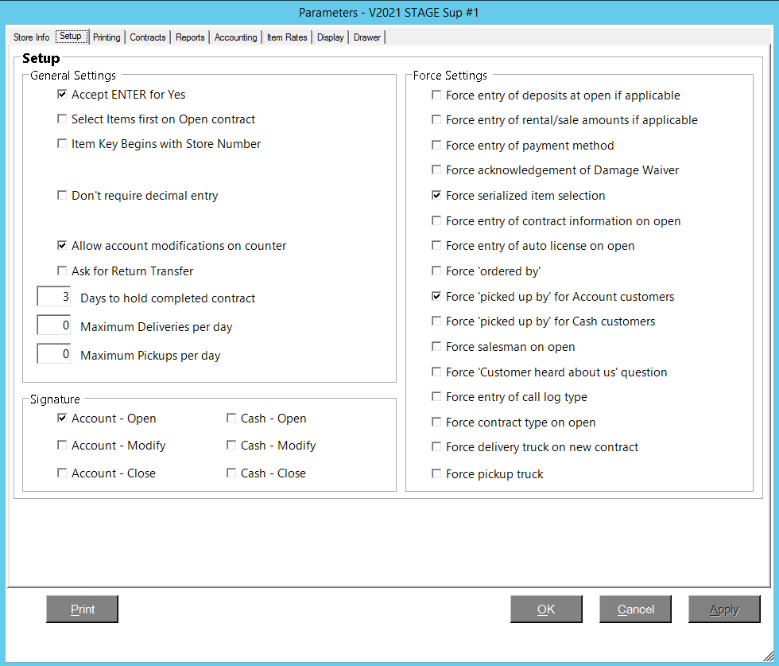Check Force pickup truck option

tap(436, 474)
